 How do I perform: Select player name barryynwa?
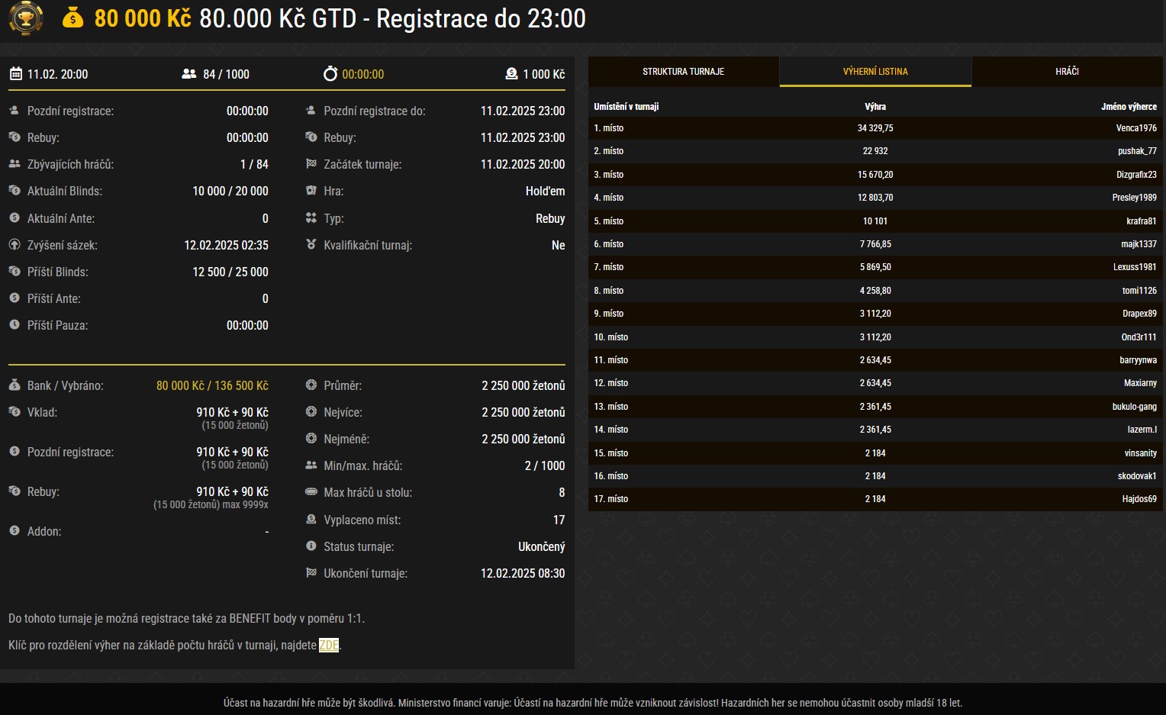tap(1139, 360)
